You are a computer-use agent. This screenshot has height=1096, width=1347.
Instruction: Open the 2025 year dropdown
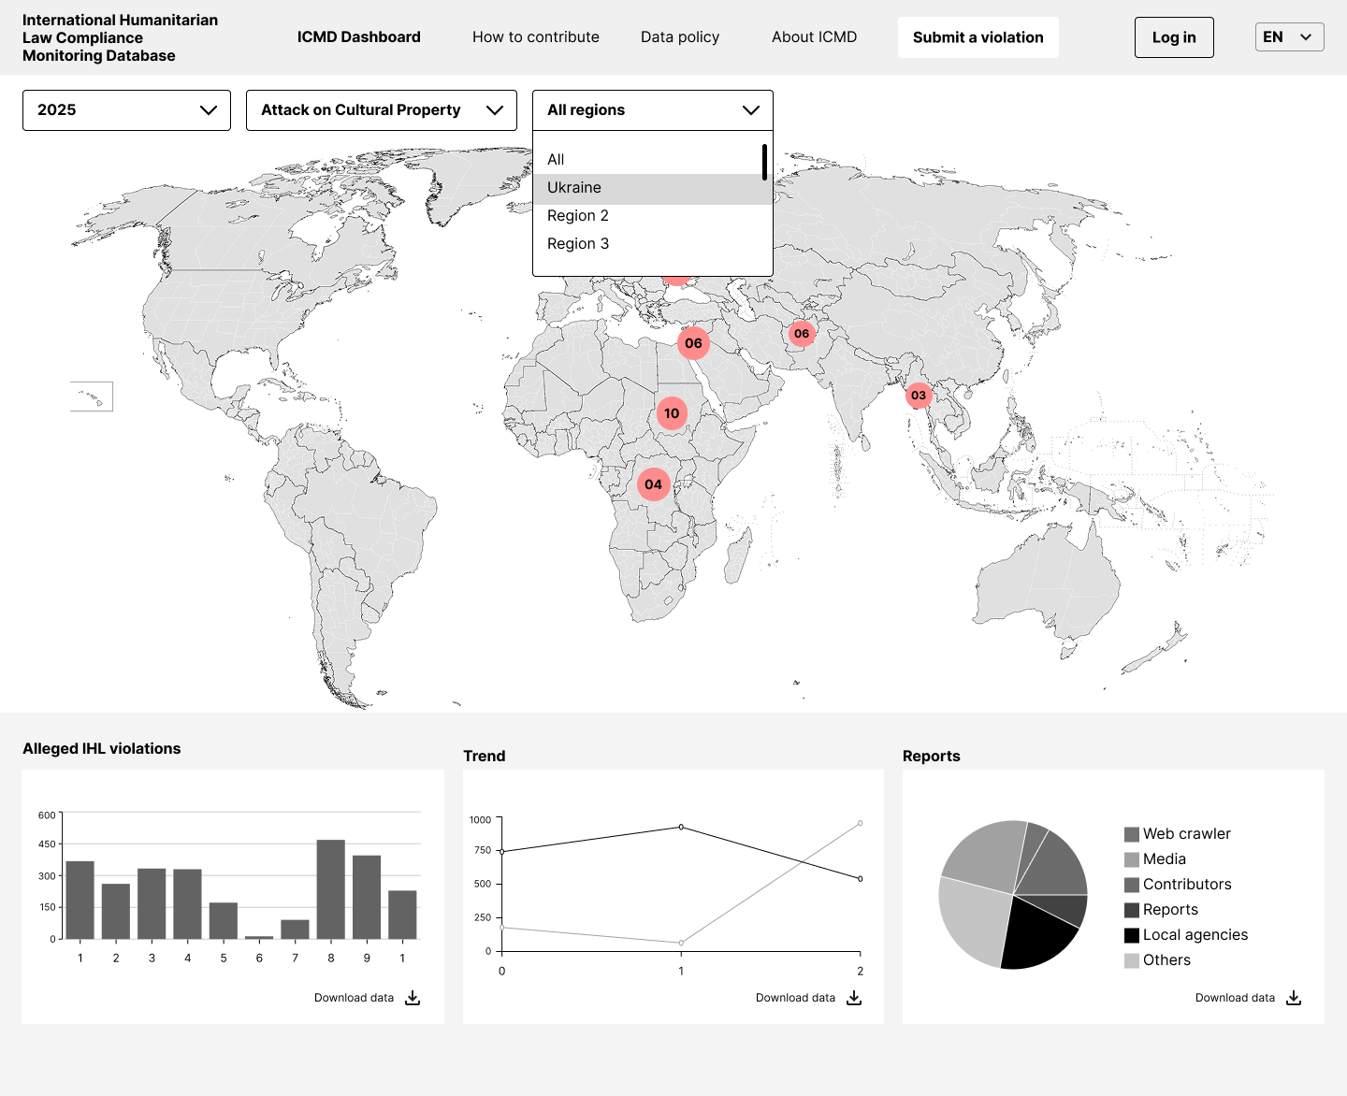point(126,109)
